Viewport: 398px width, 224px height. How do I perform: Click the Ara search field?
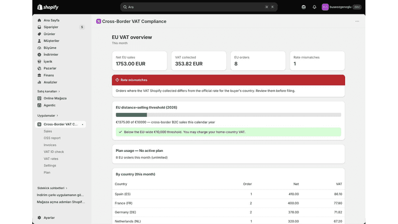tap(199, 7)
